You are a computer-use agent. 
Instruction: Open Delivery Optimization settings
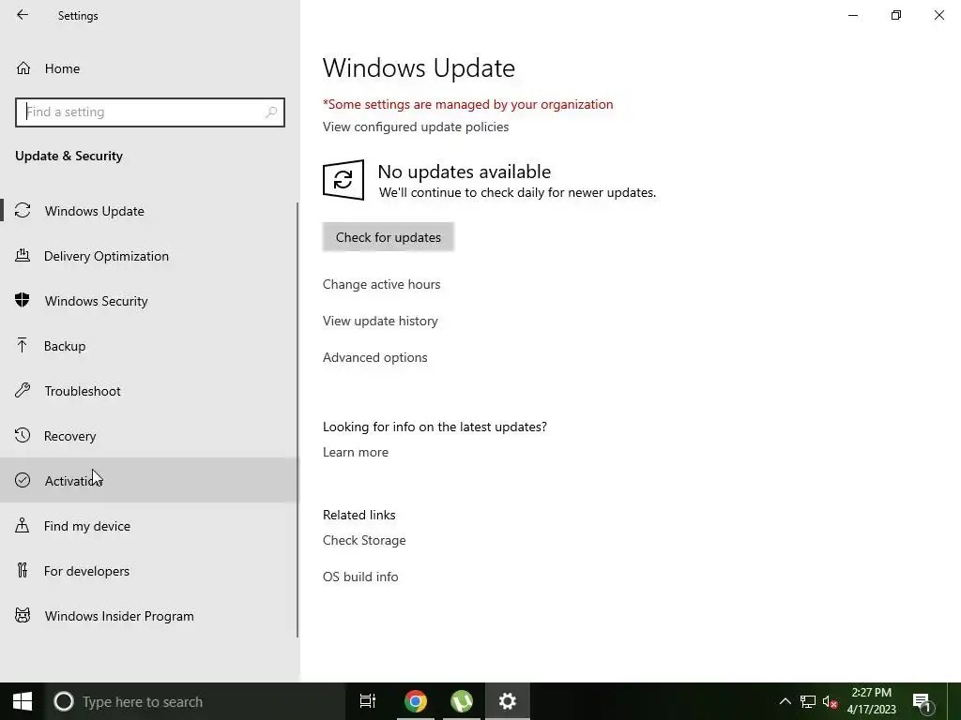149,256
